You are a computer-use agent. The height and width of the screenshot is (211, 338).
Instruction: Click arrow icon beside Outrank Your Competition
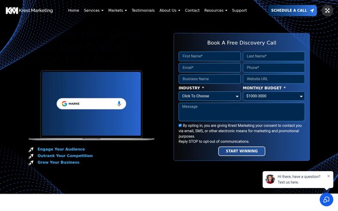click(x=31, y=156)
